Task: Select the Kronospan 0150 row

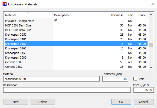Action: pyautogui.click(x=76, y=53)
